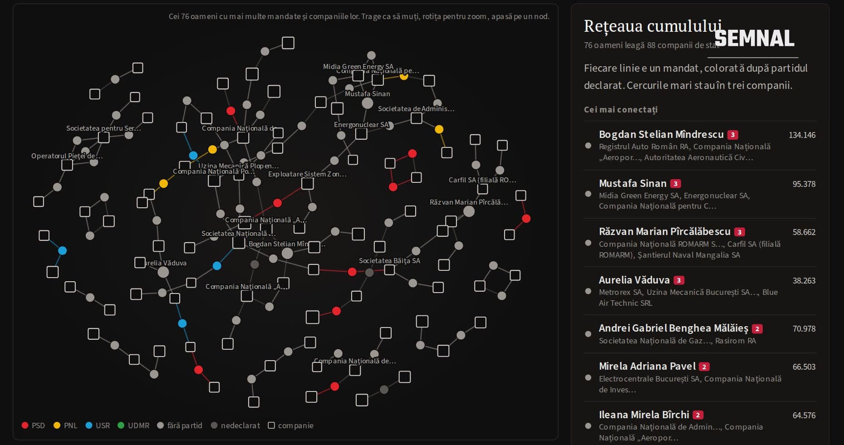Click the SEMNAL logo
844x445 pixels.
coord(754,39)
